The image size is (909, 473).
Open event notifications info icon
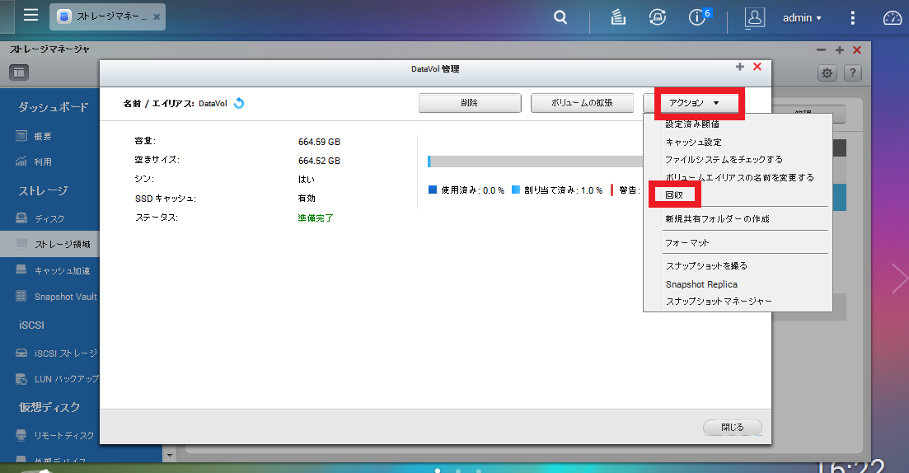tap(699, 16)
